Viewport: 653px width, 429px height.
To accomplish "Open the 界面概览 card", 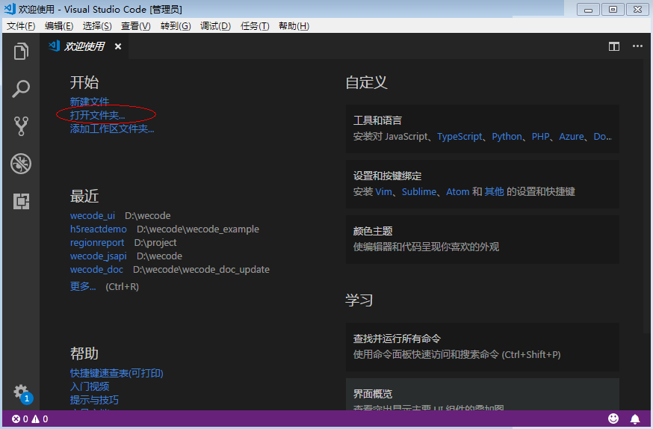I will pos(482,394).
